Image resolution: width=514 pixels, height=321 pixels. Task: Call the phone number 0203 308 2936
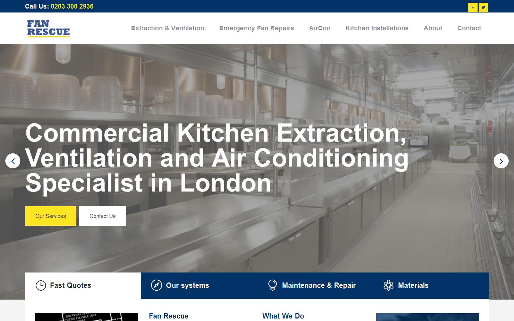click(x=72, y=6)
